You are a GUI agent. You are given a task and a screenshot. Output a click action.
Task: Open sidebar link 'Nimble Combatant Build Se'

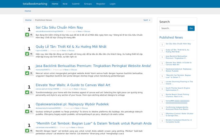tap(179, 121)
